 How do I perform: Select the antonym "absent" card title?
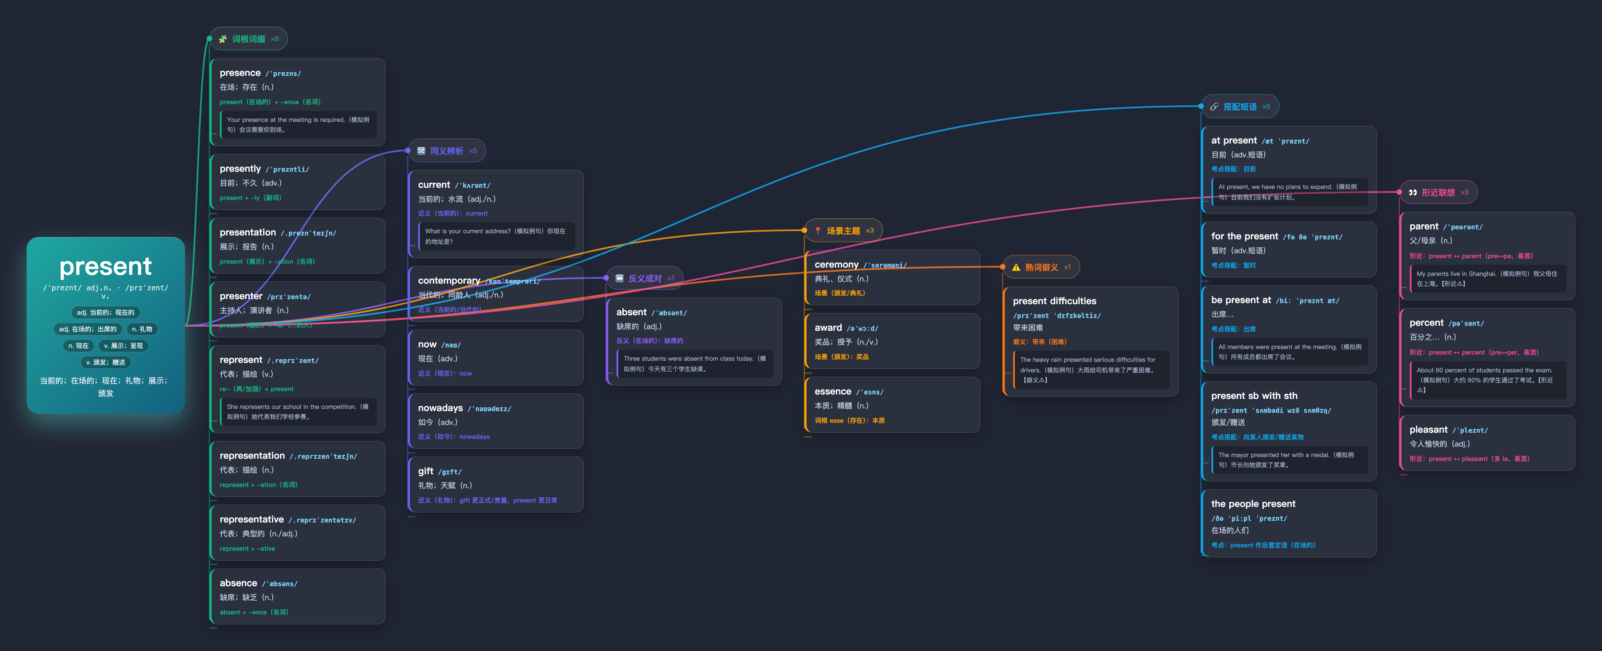(631, 312)
